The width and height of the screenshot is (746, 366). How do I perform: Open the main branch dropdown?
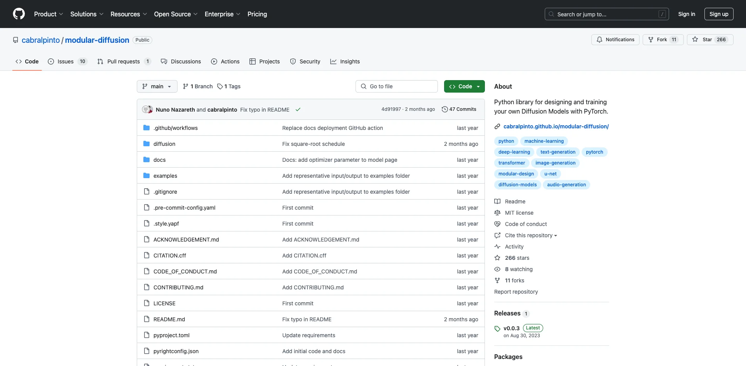click(157, 86)
